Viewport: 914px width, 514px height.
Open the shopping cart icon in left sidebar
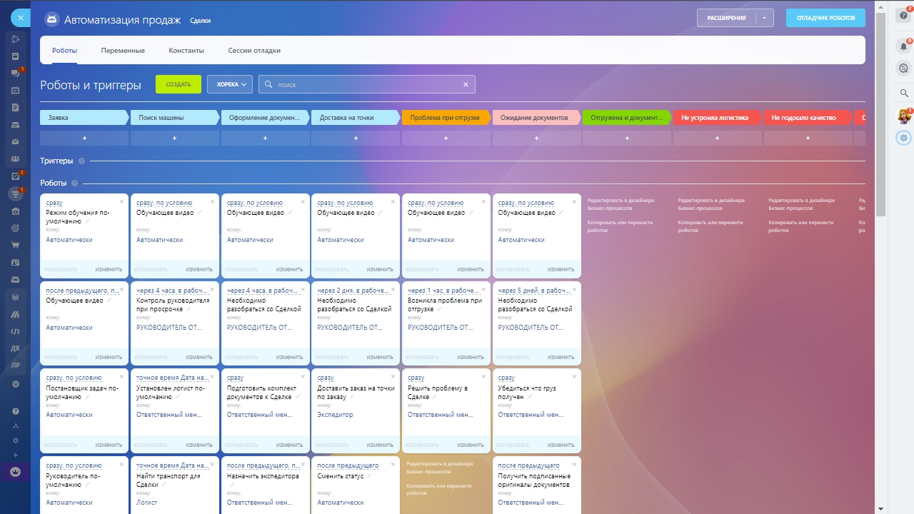15,245
